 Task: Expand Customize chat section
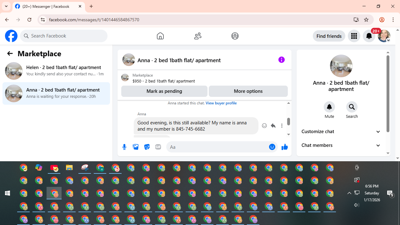pos(341,132)
